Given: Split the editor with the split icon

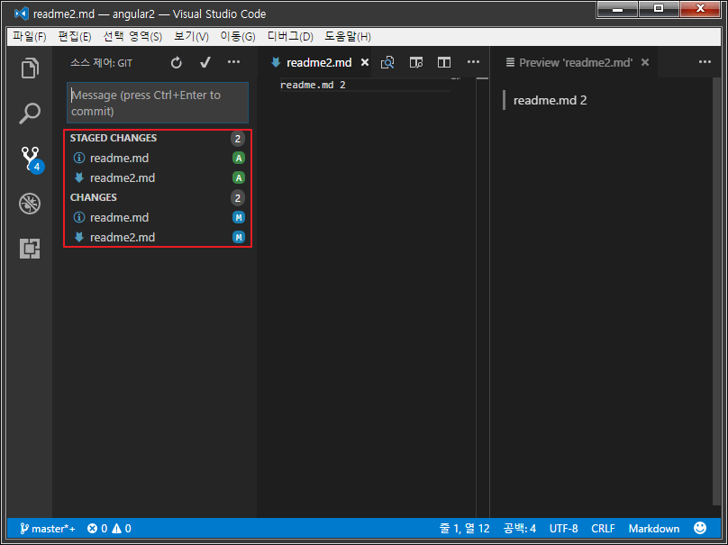Looking at the screenshot, I should [444, 63].
